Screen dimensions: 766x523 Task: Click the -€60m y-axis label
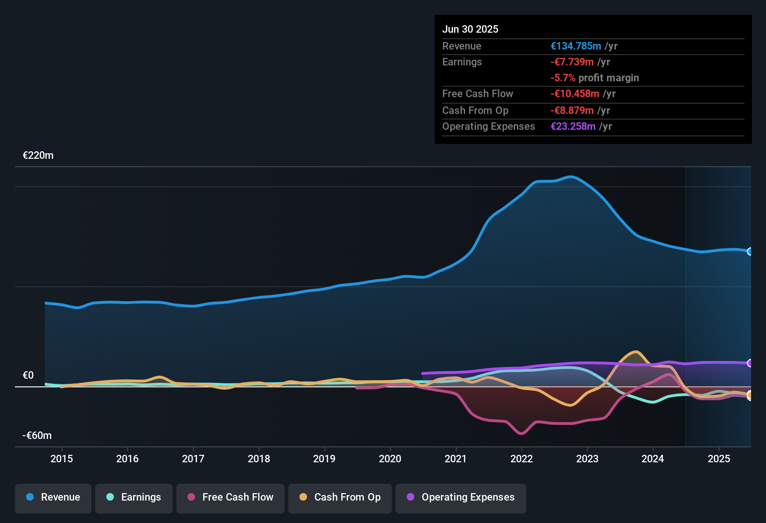tap(37, 436)
